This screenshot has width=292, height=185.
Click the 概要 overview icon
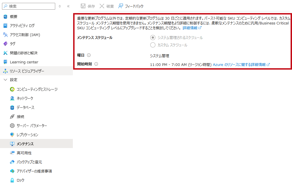point(5,16)
